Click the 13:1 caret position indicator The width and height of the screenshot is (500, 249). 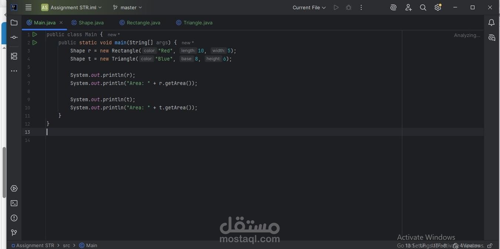411,245
